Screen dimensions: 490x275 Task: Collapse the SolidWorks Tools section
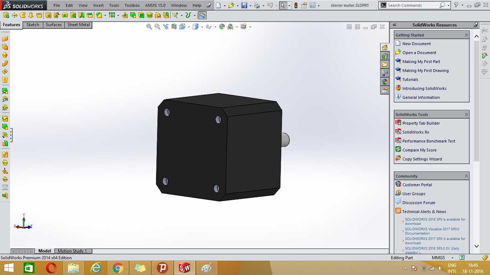[x=466, y=115]
